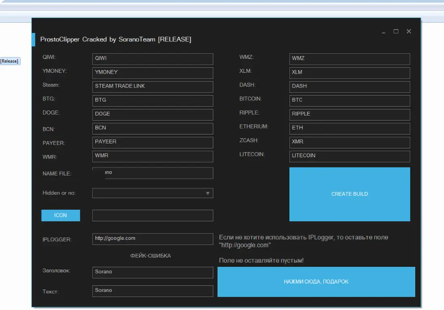Select the BITCOIN field showing BTC
Viewport: 444px width, 310px height.
[x=350, y=100]
